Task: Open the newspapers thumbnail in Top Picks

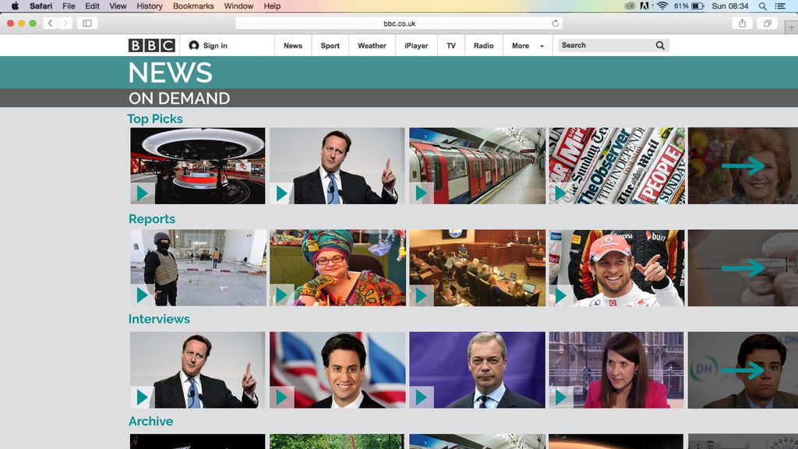Action: (x=617, y=165)
